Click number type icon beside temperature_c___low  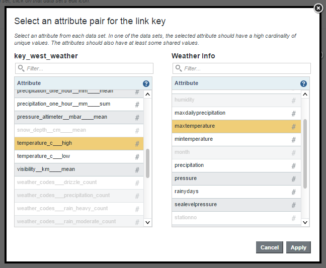coord(137,156)
